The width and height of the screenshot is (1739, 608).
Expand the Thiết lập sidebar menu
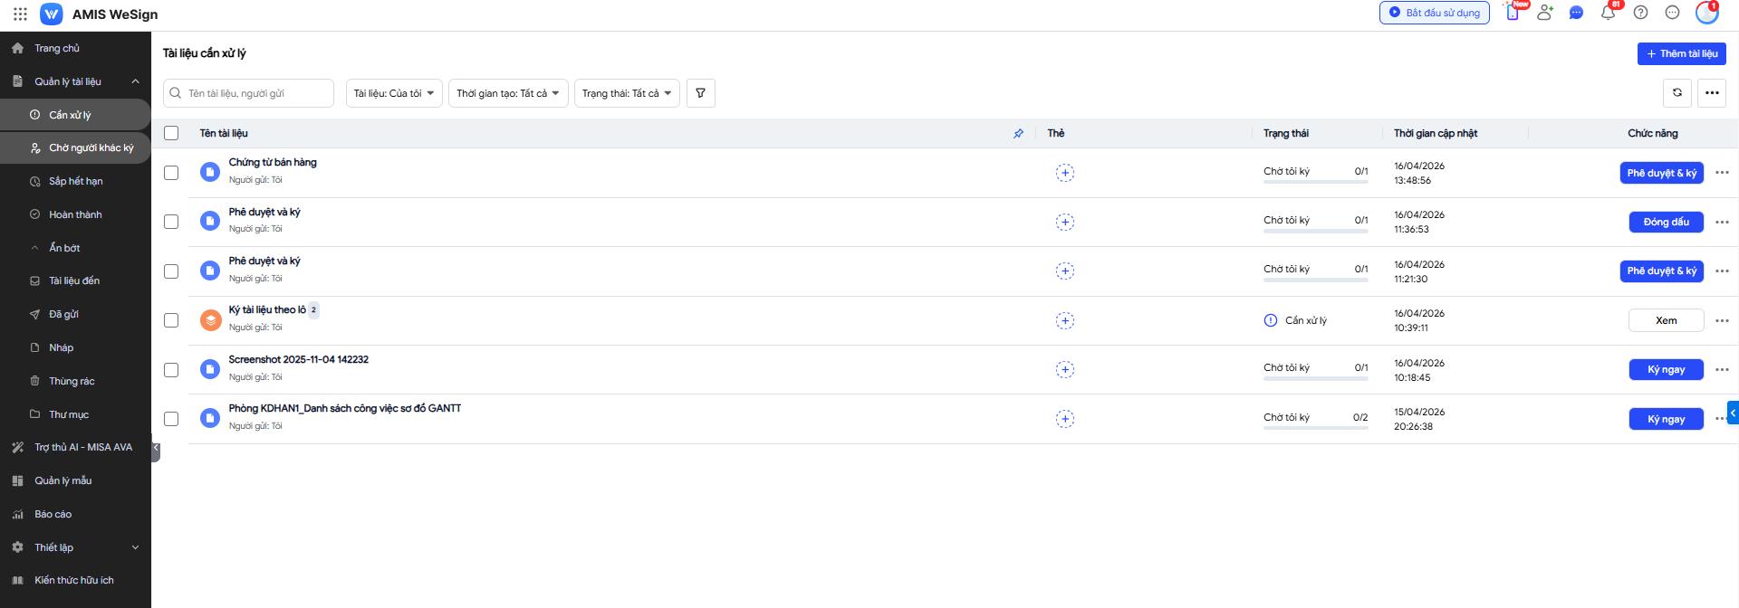(75, 547)
